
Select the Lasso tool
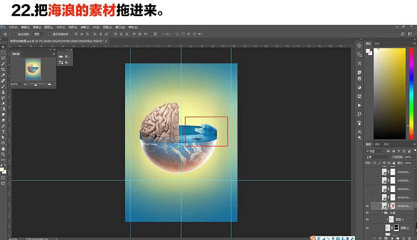click(x=3, y=58)
